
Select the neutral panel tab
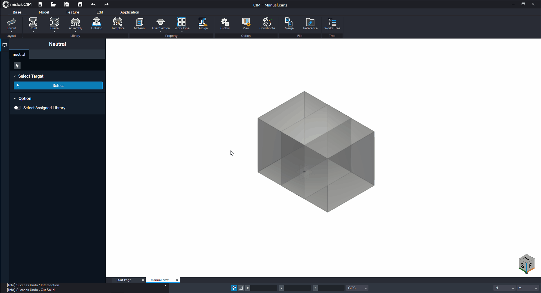point(19,54)
